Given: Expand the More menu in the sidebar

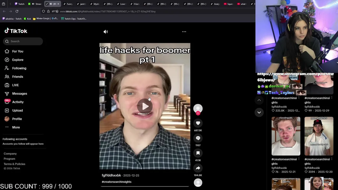Looking at the screenshot, I should [16, 127].
